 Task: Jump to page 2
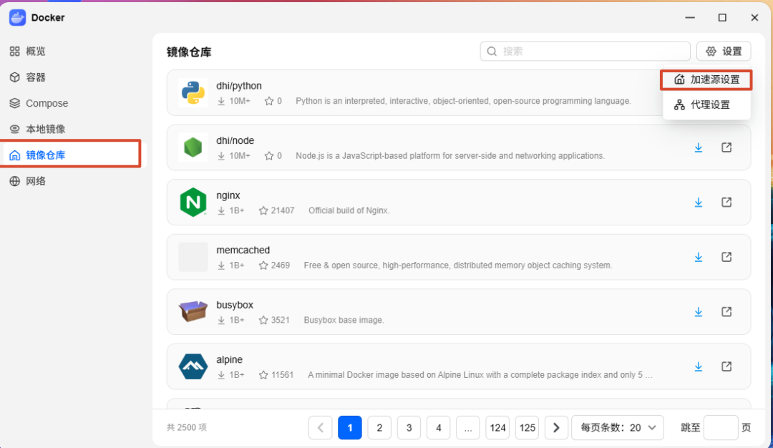379,427
